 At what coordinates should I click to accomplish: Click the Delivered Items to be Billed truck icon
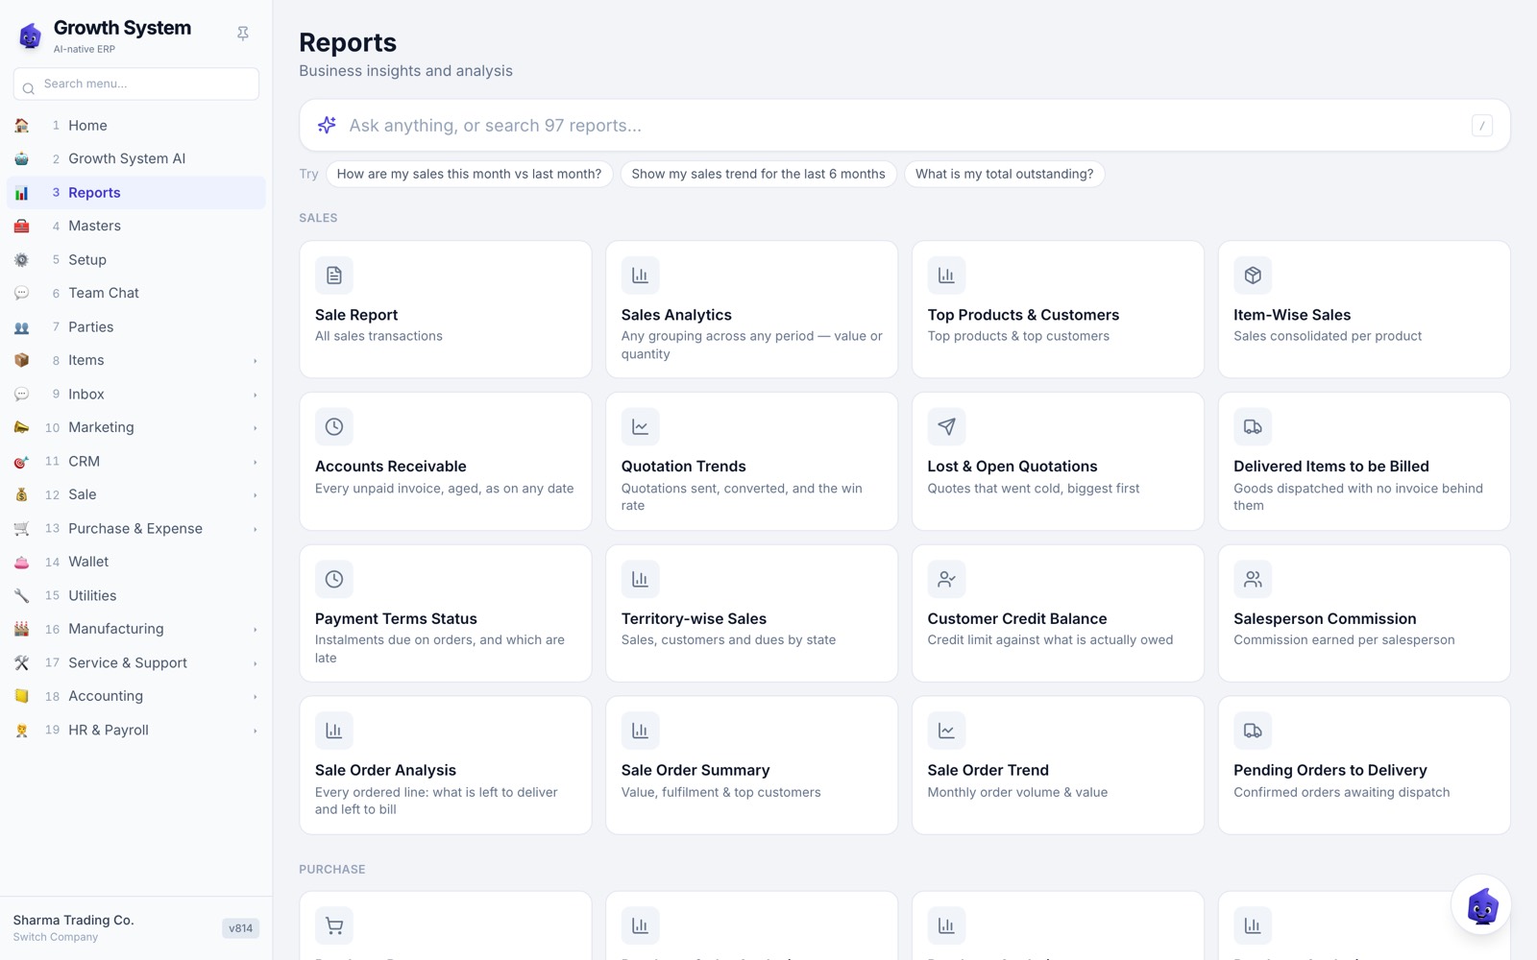tap(1253, 427)
